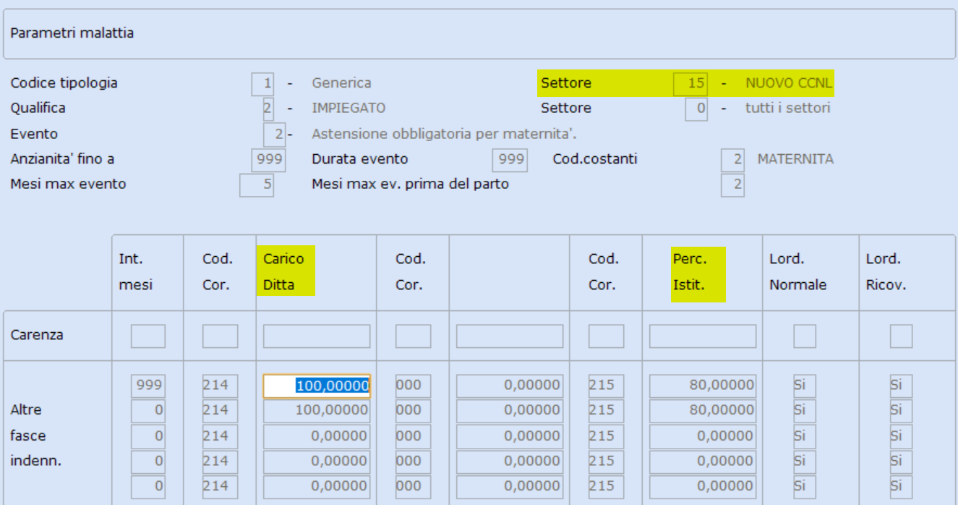Click the Int. mesi field showing 999
Image resolution: width=958 pixels, height=505 pixels.
tap(148, 386)
